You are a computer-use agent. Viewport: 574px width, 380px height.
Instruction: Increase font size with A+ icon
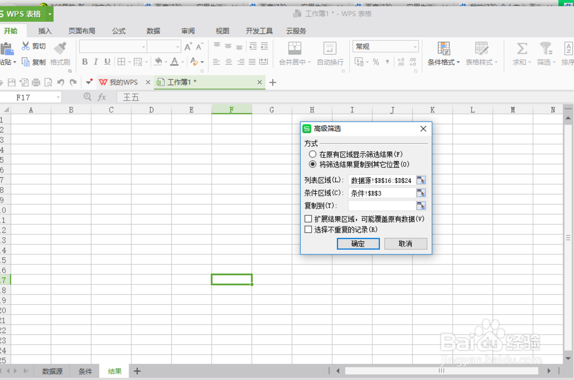(x=188, y=46)
